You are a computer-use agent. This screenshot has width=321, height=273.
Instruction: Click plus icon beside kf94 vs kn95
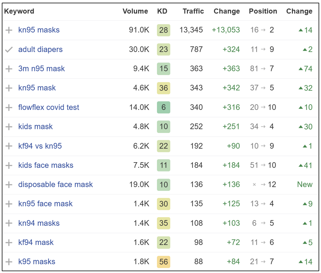[x=9, y=146]
